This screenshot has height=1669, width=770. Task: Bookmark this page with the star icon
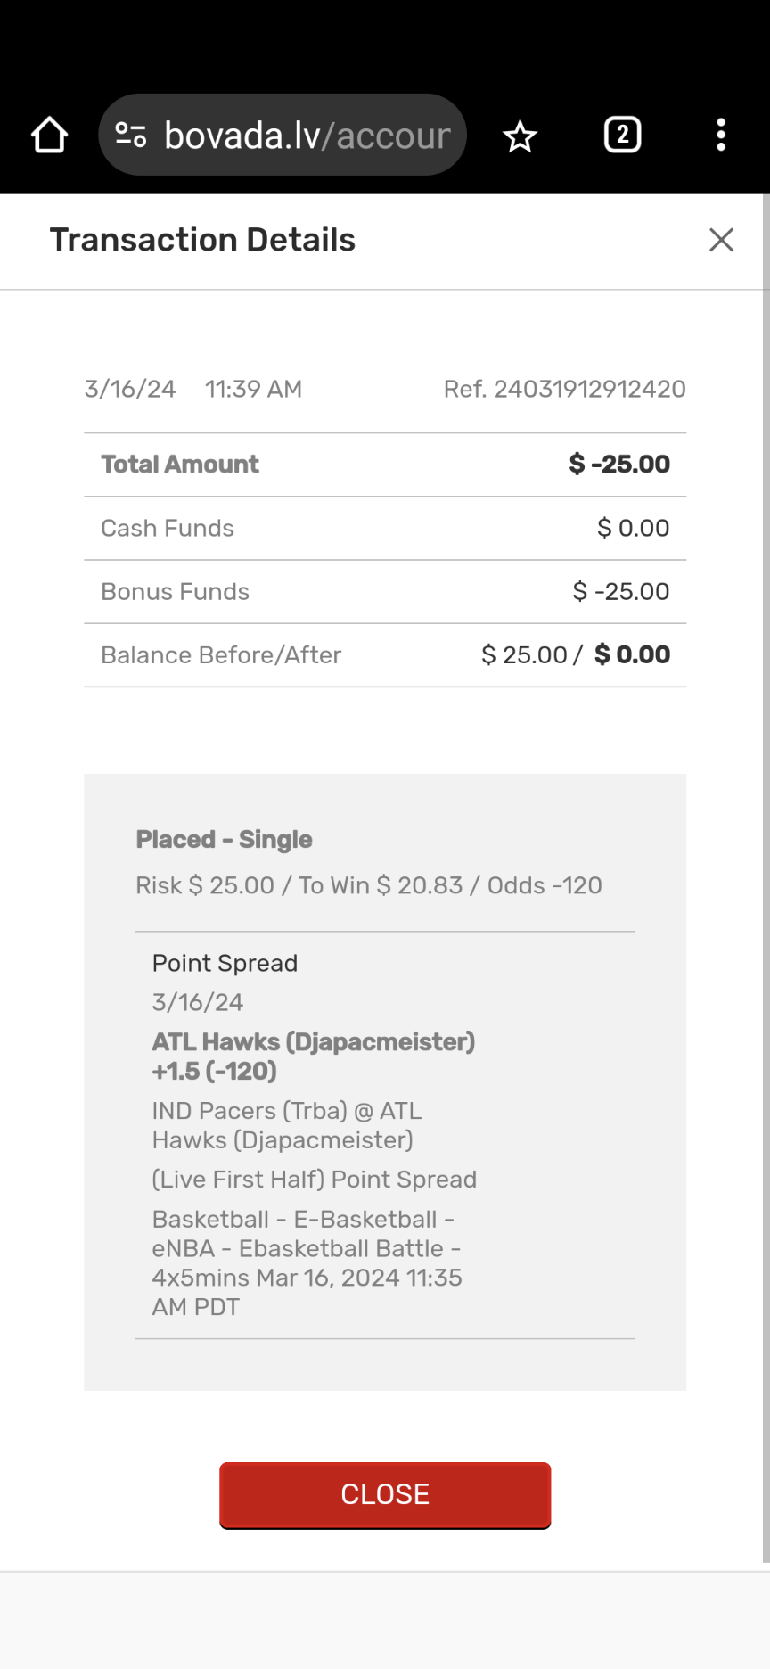[520, 136]
